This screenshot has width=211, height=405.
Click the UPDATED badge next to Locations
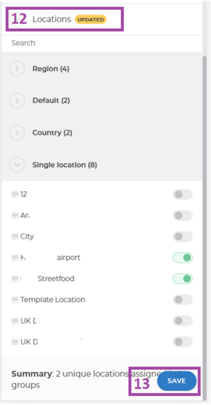tap(91, 19)
